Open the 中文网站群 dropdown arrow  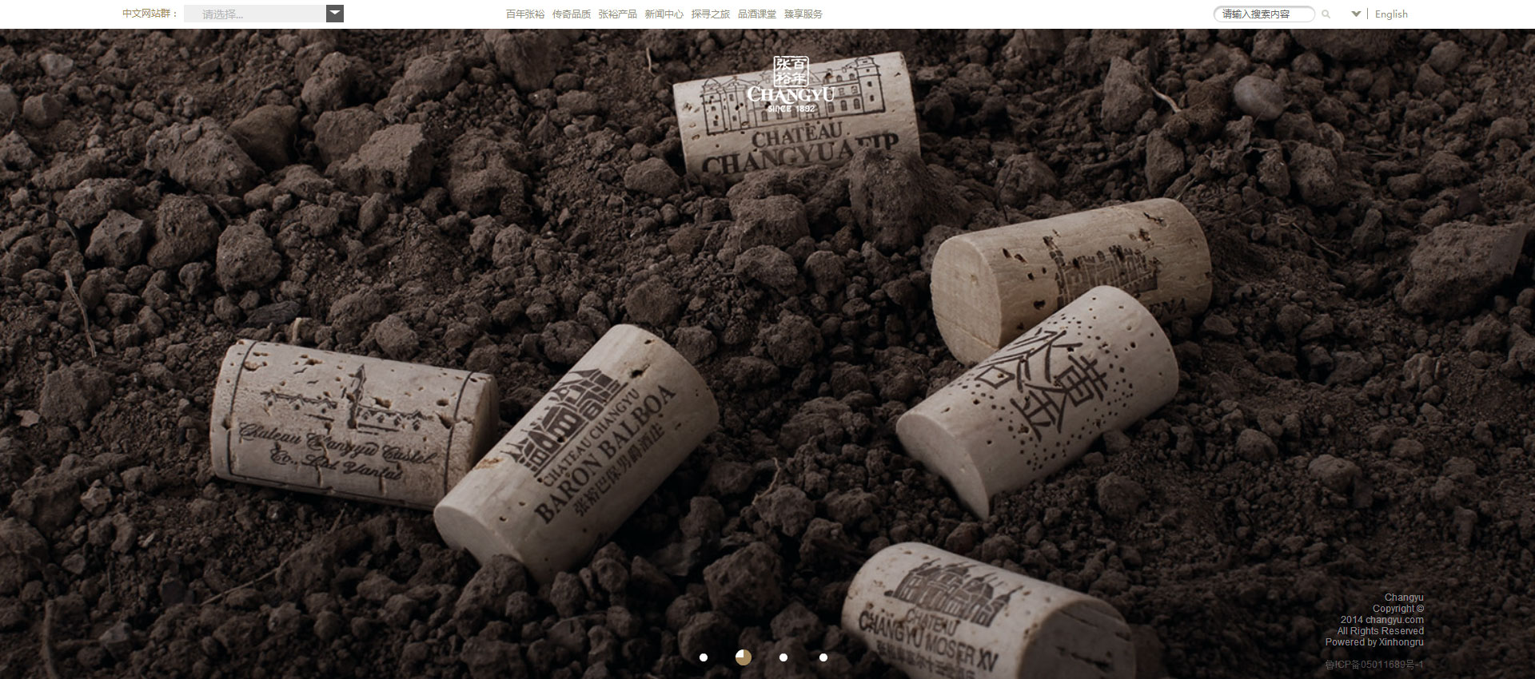335,14
